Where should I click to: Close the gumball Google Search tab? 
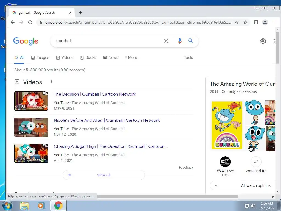70,13
